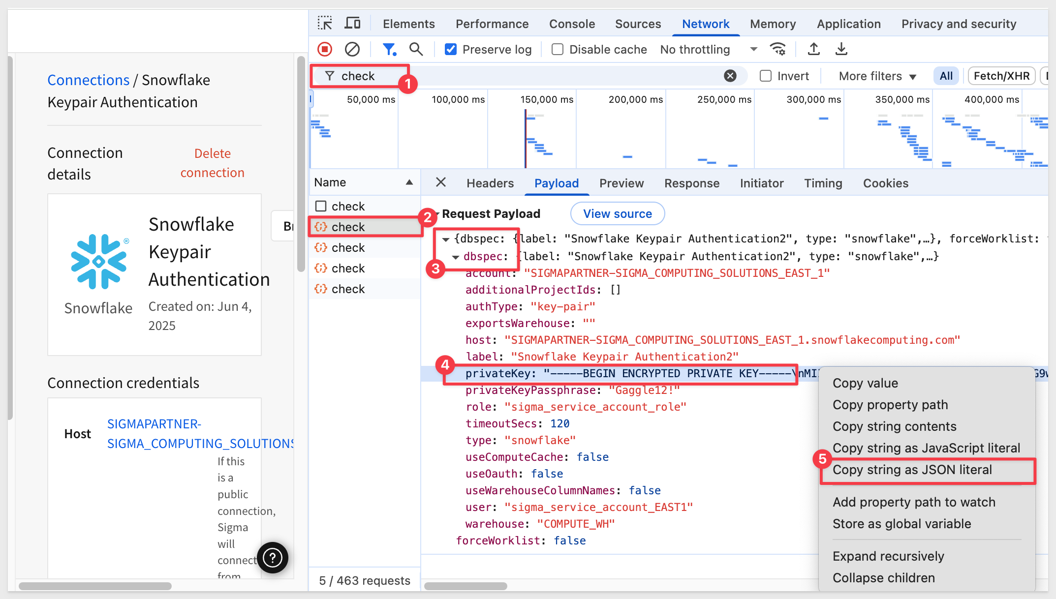Click Delete connection link
Viewport: 1056px width, 599px height.
point(212,163)
